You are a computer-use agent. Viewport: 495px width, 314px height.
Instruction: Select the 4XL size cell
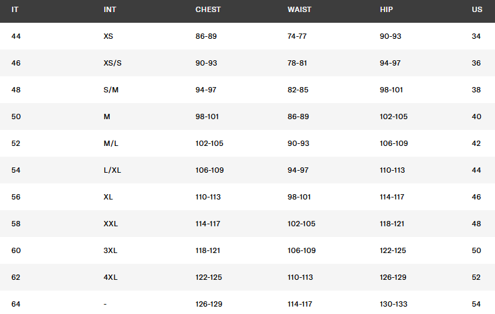[110, 277]
